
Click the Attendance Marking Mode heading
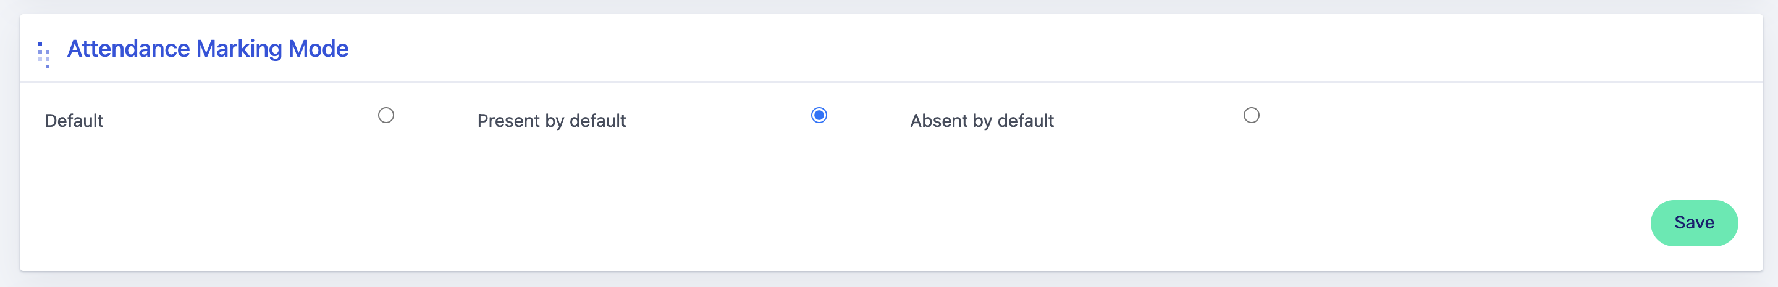click(207, 49)
